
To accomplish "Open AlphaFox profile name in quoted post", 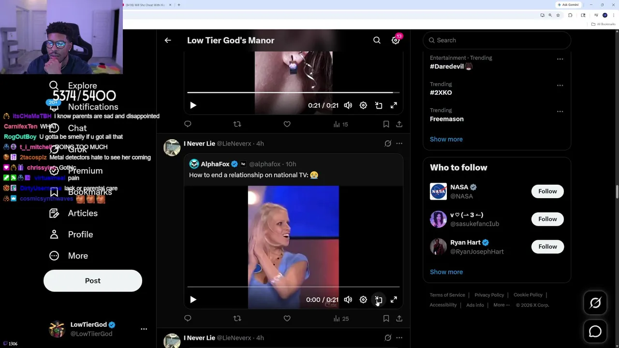I will (215, 164).
